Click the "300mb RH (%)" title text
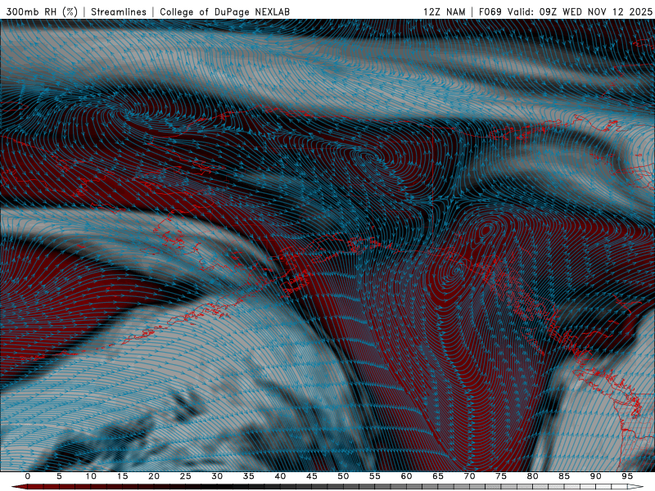Image resolution: width=655 pixels, height=491 pixels. point(43,11)
